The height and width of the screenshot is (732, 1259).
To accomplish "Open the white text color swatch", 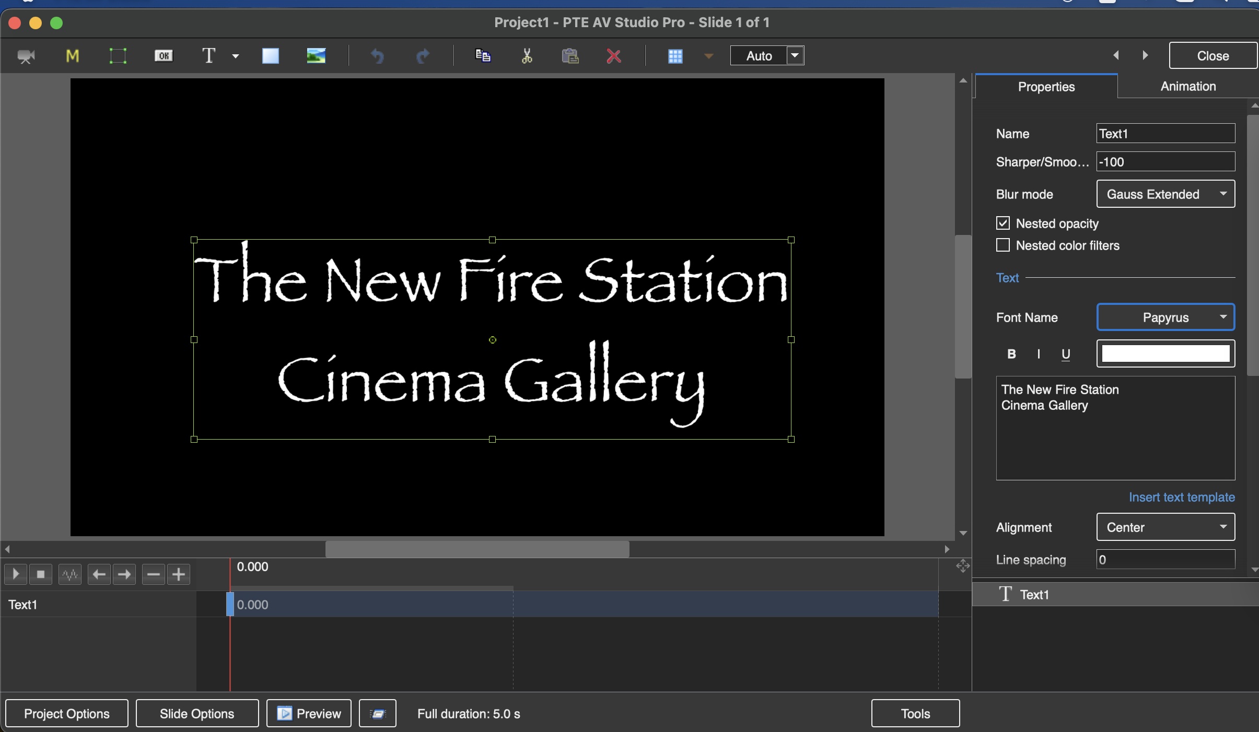I will pos(1165,354).
